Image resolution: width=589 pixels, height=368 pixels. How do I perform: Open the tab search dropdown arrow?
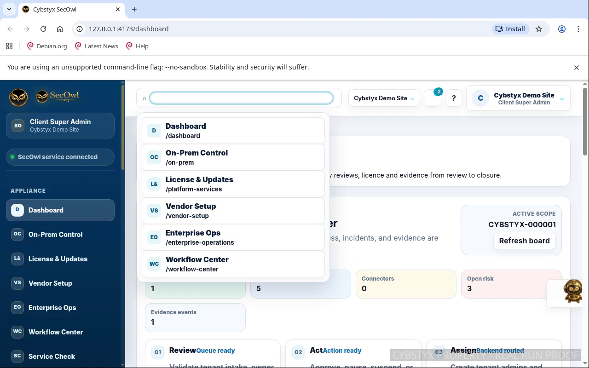click(9, 9)
